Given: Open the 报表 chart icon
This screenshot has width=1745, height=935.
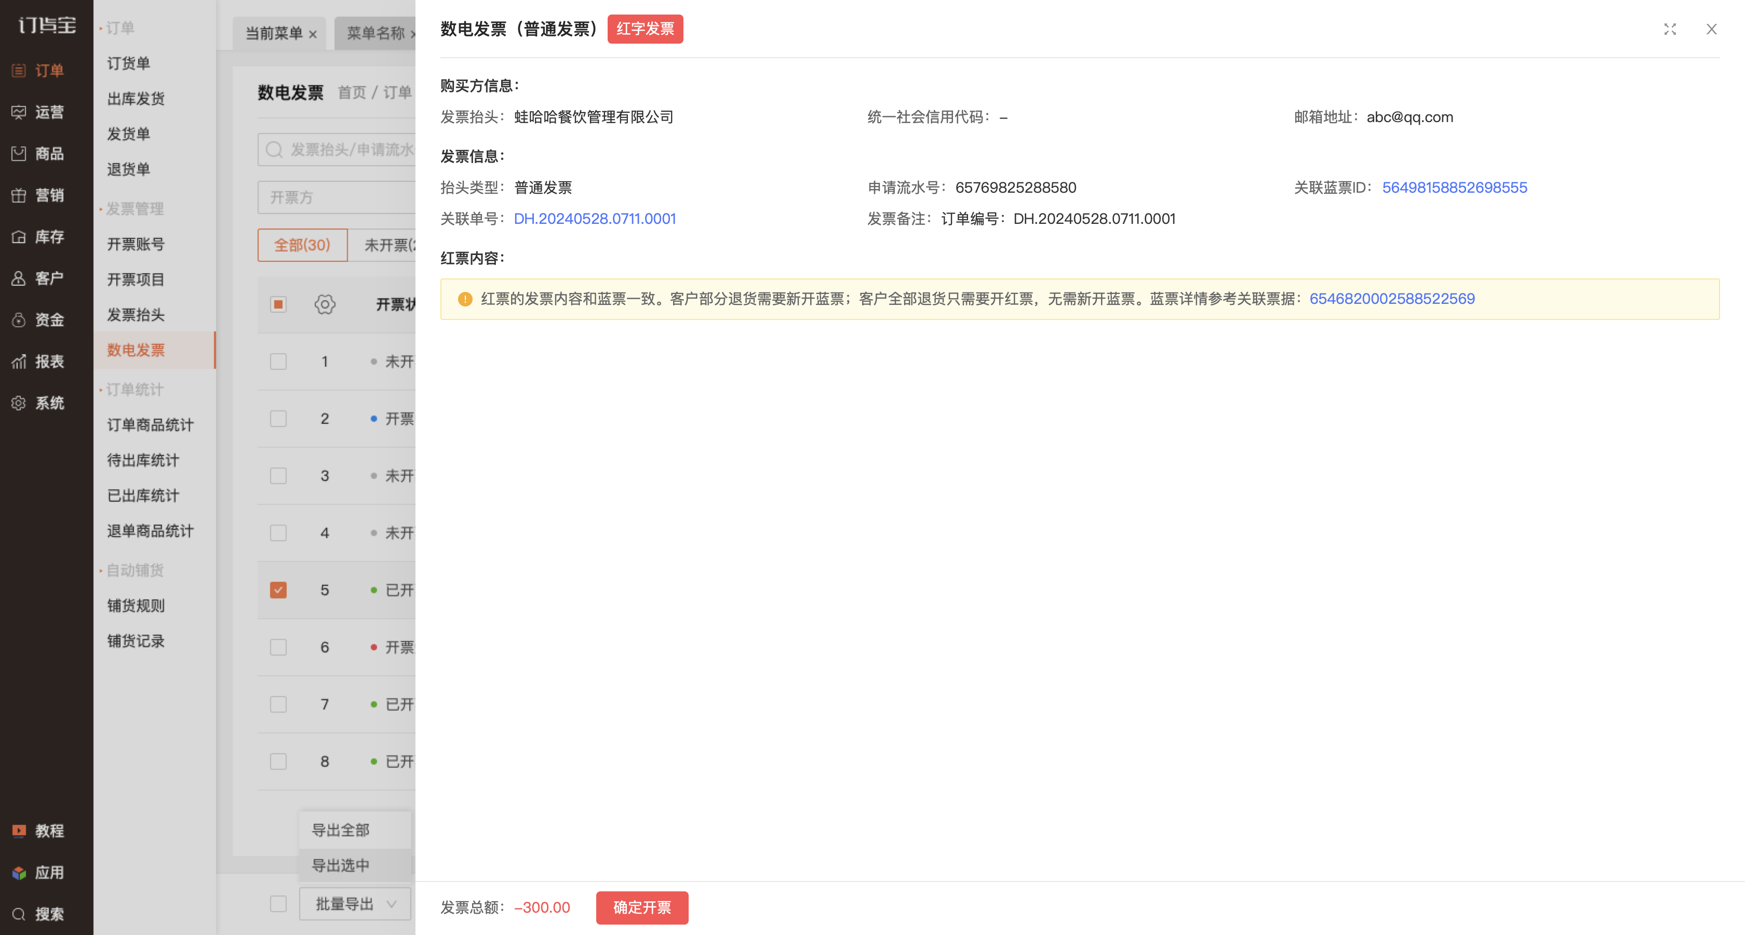Looking at the screenshot, I should point(19,362).
